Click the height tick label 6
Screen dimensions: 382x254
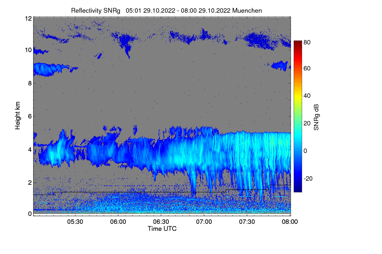click(30, 116)
